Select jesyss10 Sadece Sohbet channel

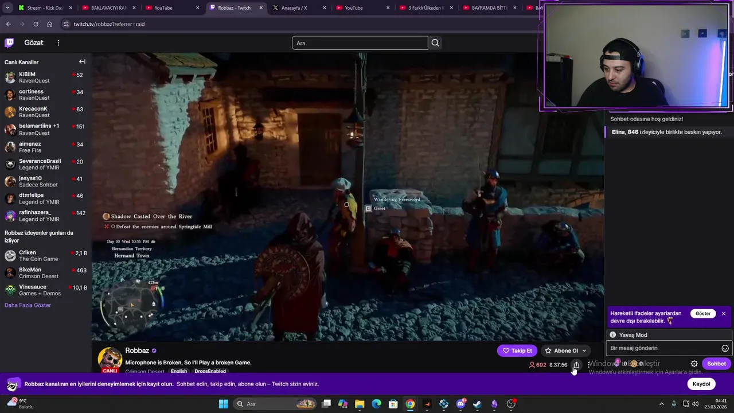[x=45, y=181]
